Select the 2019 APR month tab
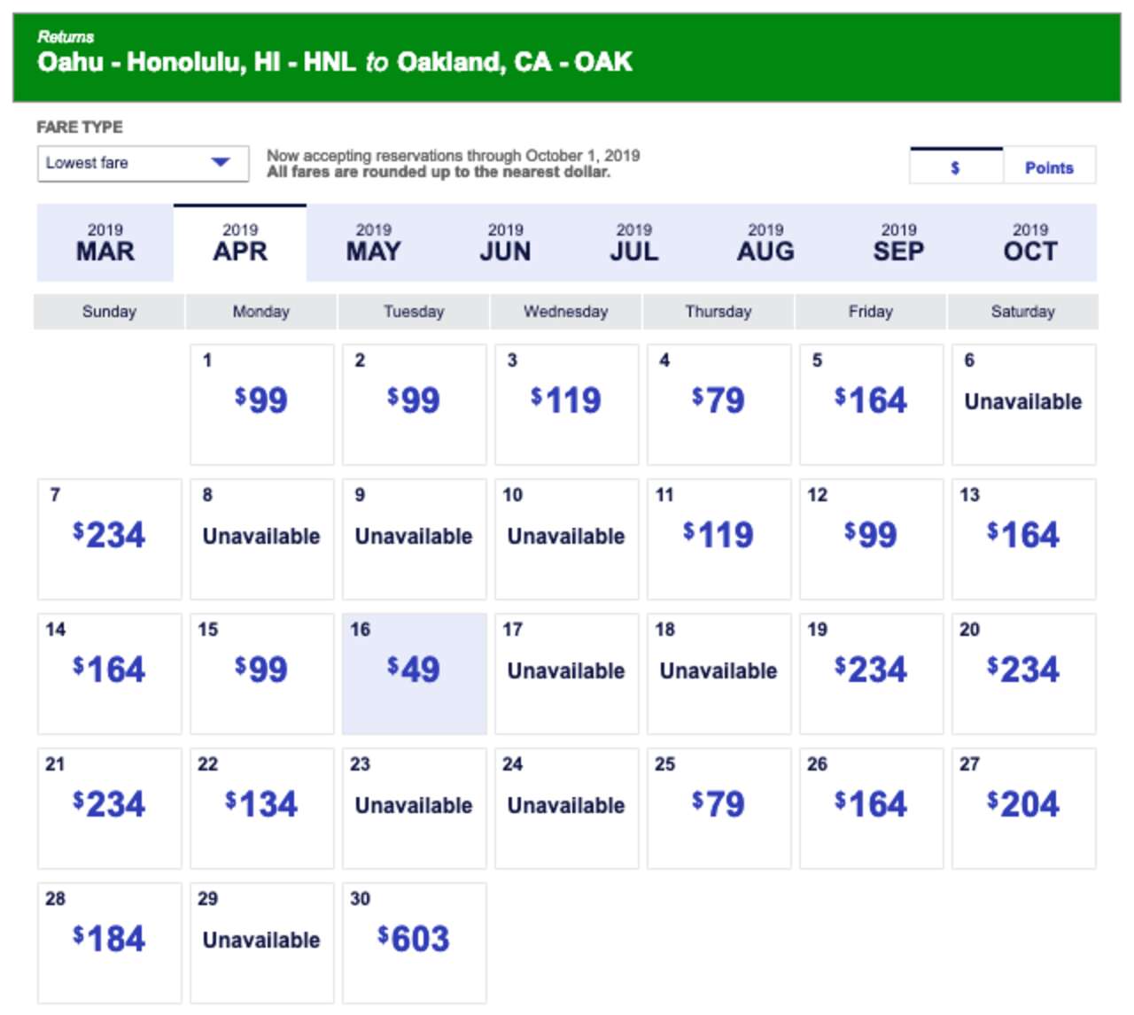The image size is (1134, 1015). pos(240,243)
